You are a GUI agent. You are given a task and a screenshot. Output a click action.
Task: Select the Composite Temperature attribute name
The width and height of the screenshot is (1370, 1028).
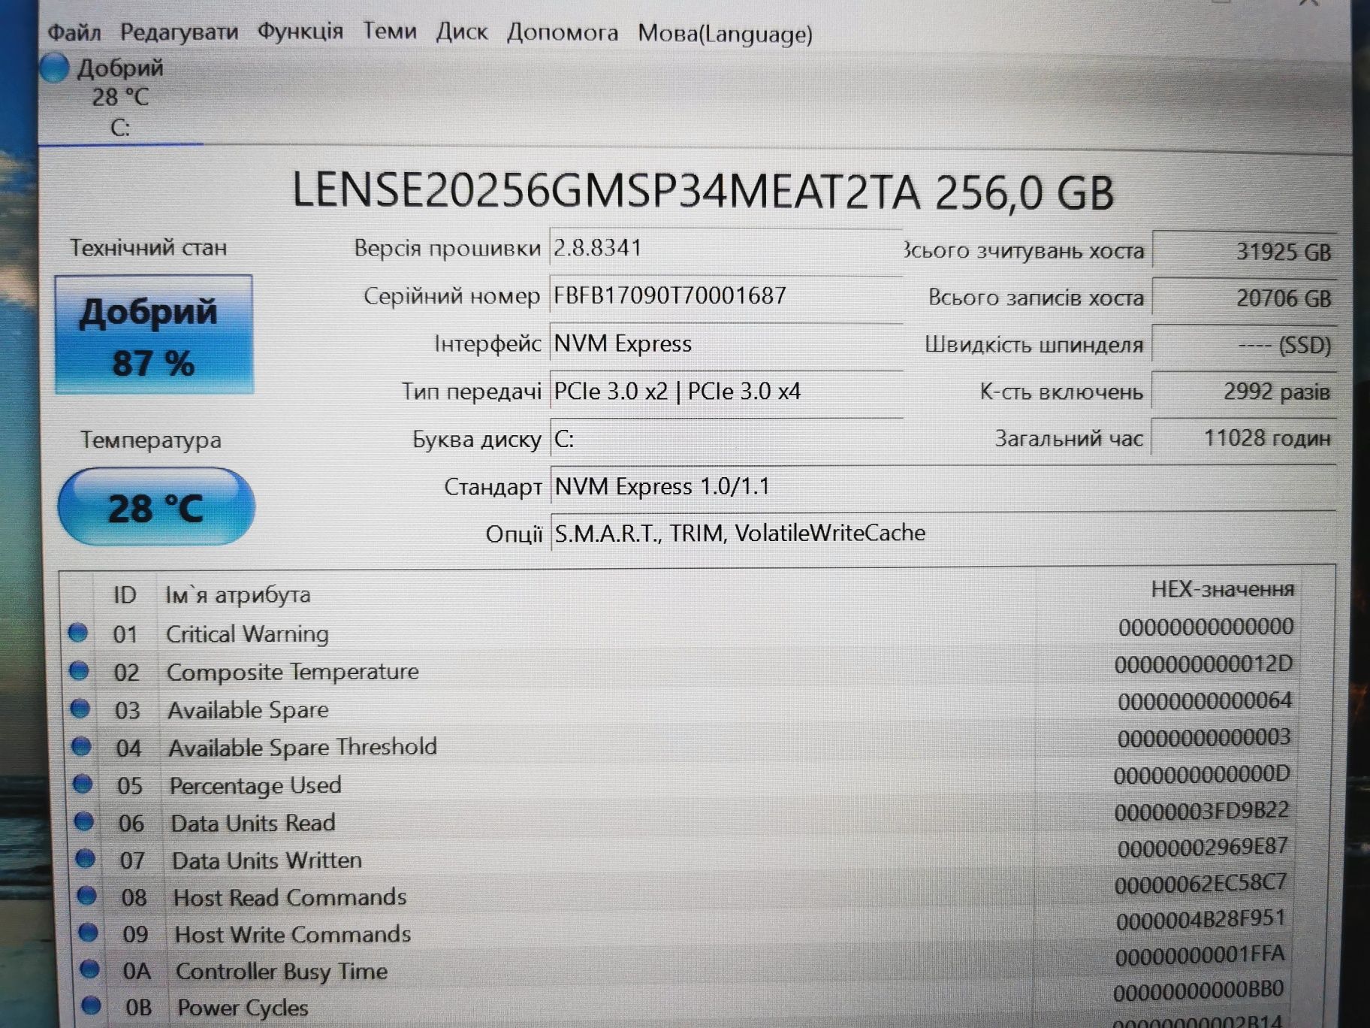pos(292,672)
